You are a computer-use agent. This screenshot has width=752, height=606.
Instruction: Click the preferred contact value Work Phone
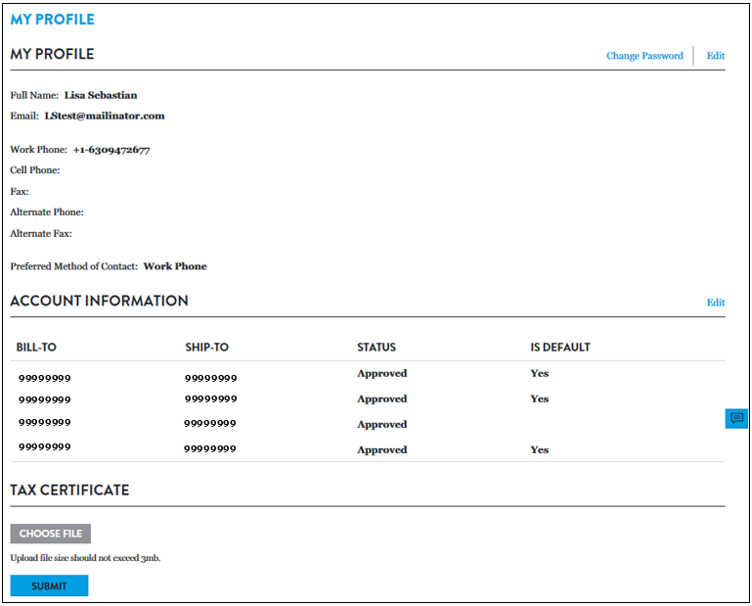tap(175, 266)
